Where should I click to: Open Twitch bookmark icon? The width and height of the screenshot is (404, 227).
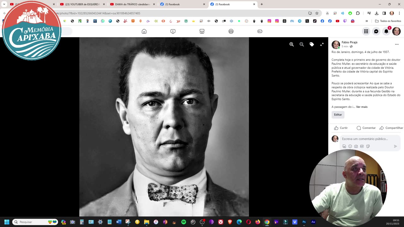pyautogui.click(x=345, y=21)
